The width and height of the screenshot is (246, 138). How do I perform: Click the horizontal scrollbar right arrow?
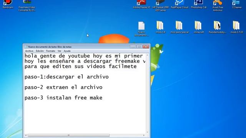[x=144, y=135]
